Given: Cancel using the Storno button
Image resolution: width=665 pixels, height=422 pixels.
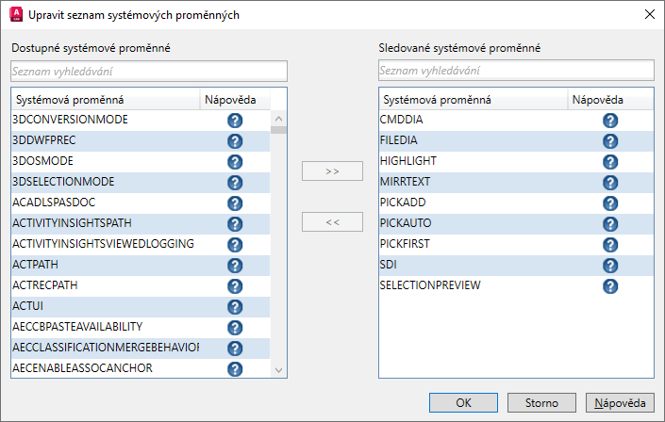Looking at the screenshot, I should point(541,403).
